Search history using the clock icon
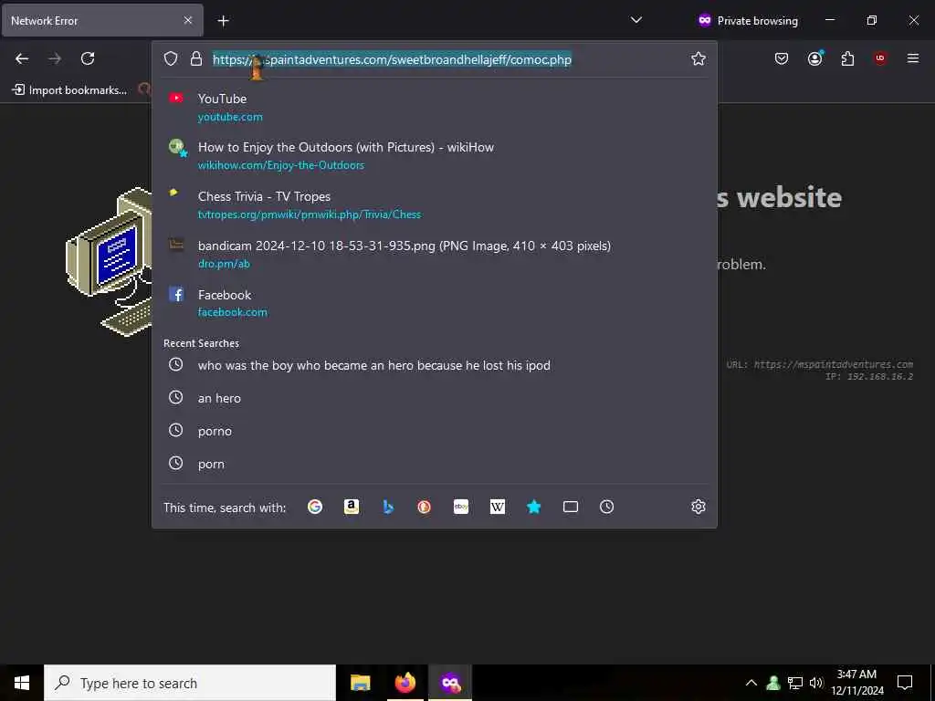This screenshot has height=701, width=935. (x=606, y=507)
